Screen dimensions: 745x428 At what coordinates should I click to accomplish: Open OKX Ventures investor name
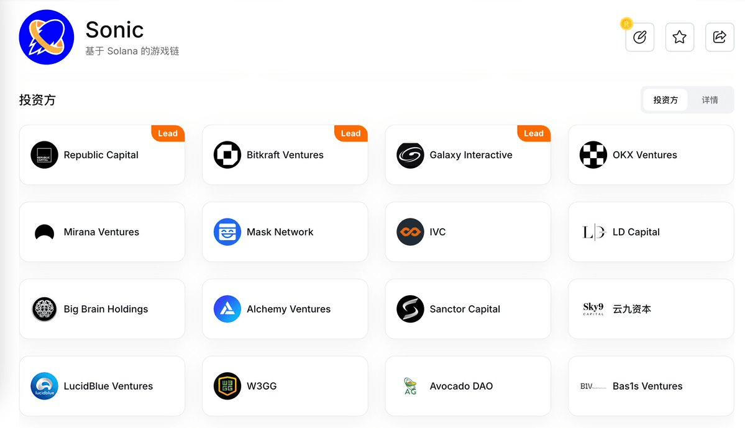click(645, 154)
